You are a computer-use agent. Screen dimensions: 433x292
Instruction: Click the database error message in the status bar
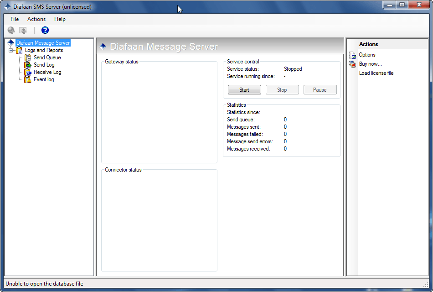[x=44, y=283]
